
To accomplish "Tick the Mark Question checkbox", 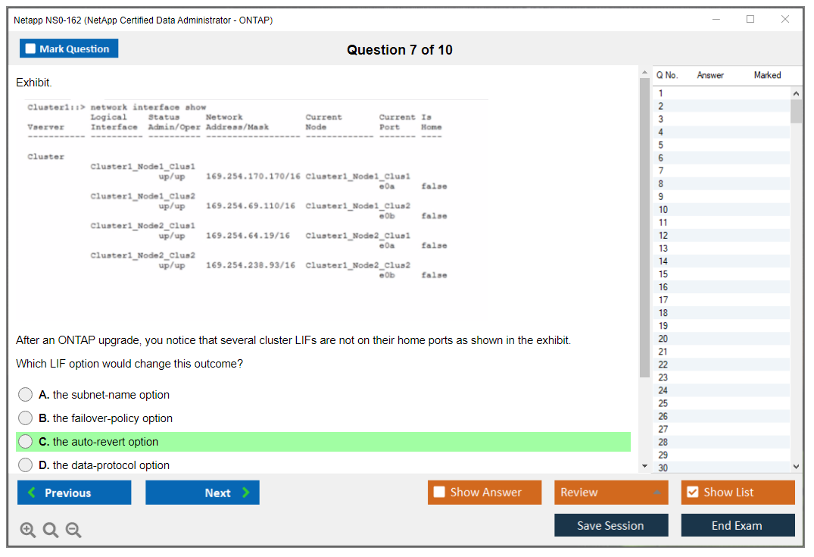I will tap(31, 49).
